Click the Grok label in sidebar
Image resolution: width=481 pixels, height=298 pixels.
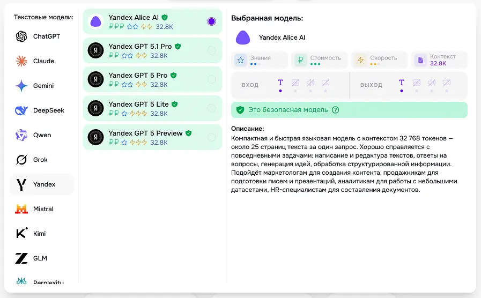40,160
